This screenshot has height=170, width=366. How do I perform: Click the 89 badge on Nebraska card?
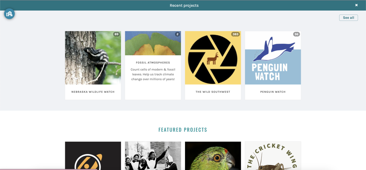(x=116, y=34)
